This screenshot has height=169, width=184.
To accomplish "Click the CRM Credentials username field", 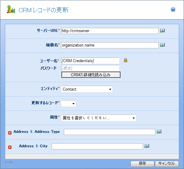I will tap(90, 61).
